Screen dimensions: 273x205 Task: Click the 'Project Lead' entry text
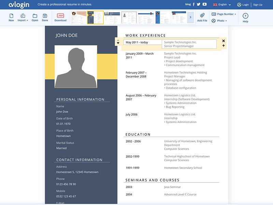point(172,57)
